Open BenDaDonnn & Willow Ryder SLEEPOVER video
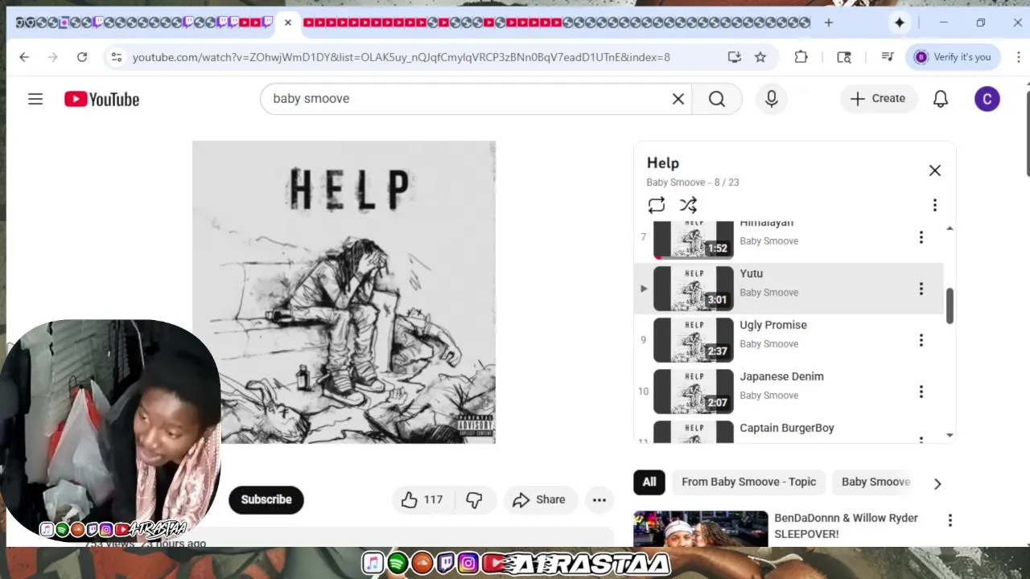This screenshot has width=1030, height=579. (846, 526)
